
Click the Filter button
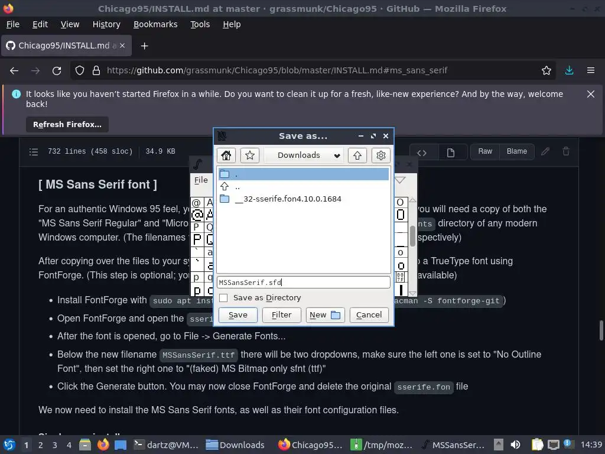[282, 314]
